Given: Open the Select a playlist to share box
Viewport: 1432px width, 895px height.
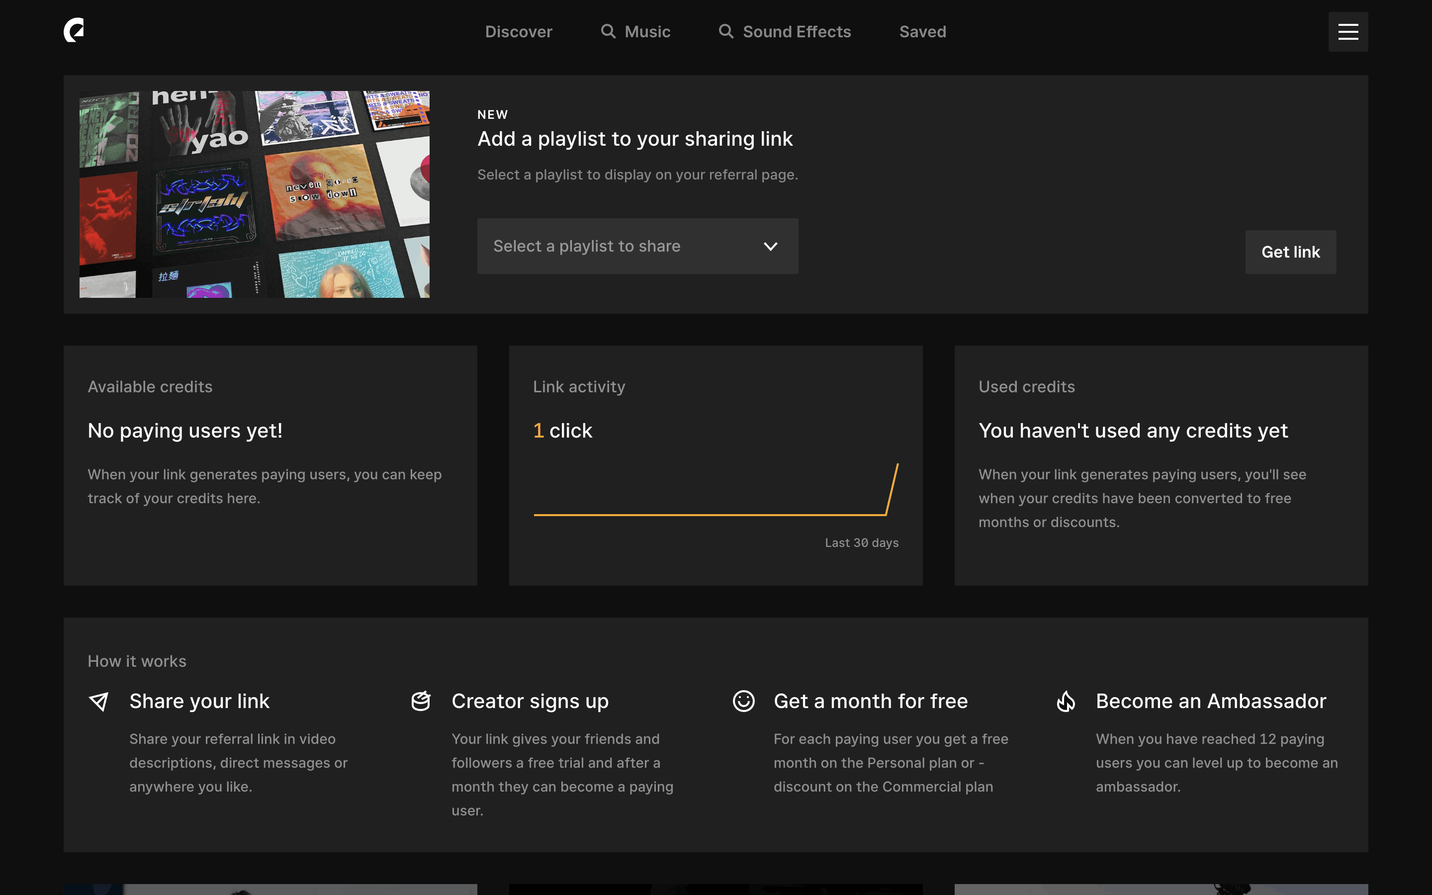Looking at the screenshot, I should pos(616,246).
